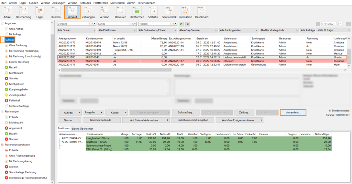Open the Letzte 30 Tage period dropdown
This screenshot has height=184, width=352.
click(x=333, y=30)
